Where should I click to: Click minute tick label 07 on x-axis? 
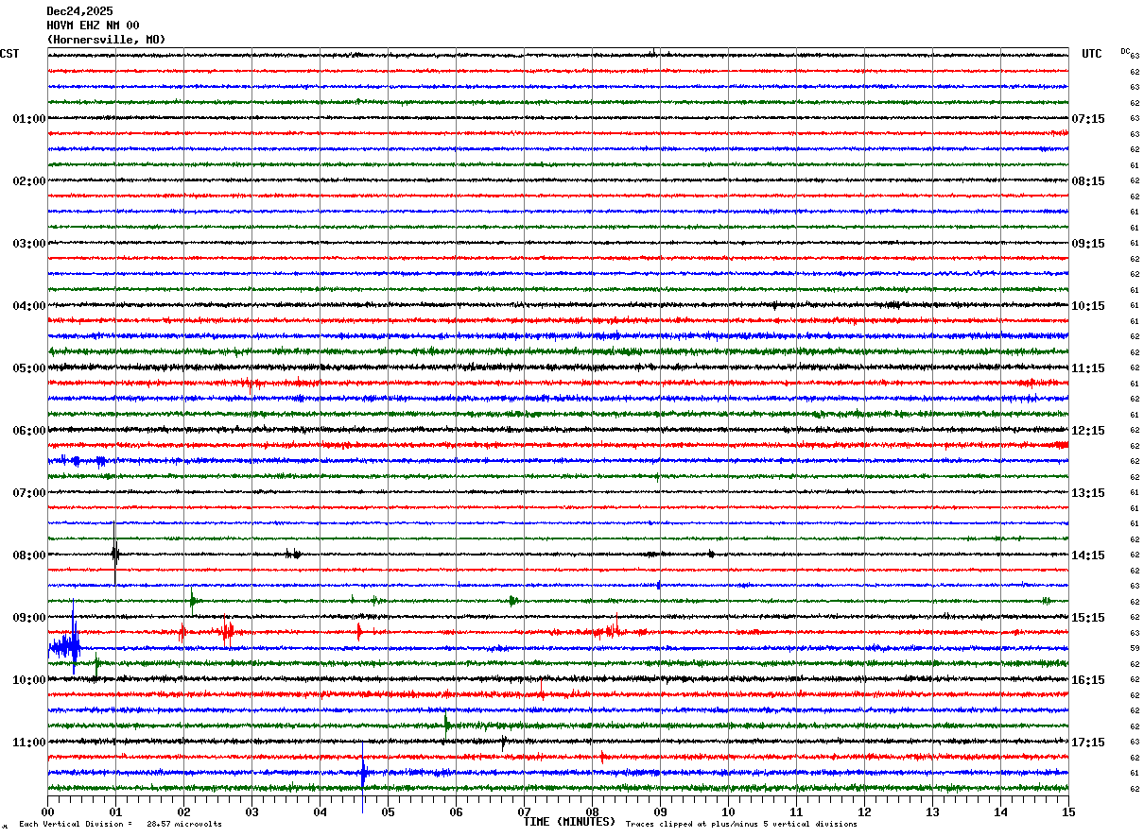click(x=524, y=811)
